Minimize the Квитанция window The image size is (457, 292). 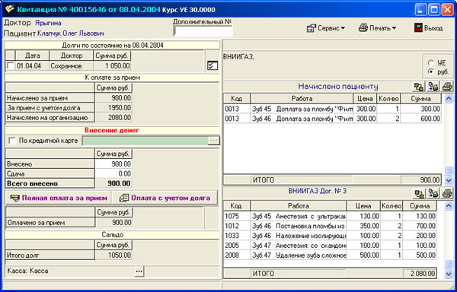point(420,10)
